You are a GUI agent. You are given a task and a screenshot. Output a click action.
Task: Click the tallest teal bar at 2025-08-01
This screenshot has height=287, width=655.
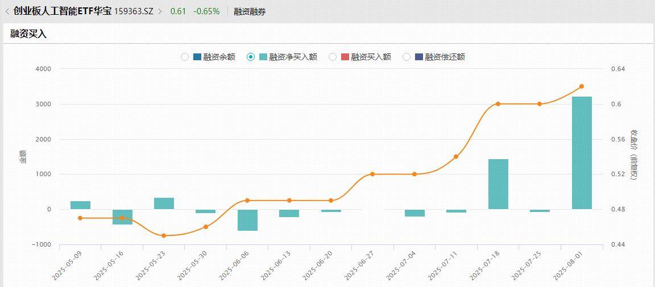pyautogui.click(x=582, y=153)
